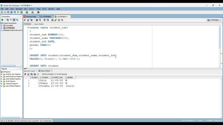
Task: Click the red delete icon in Query Result toolbar
Action: tap(34, 74)
